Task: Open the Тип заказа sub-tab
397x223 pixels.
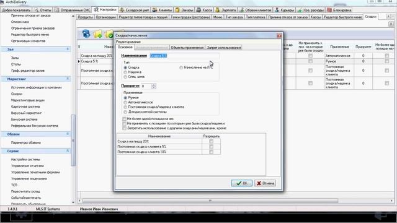Action: tap(234, 17)
